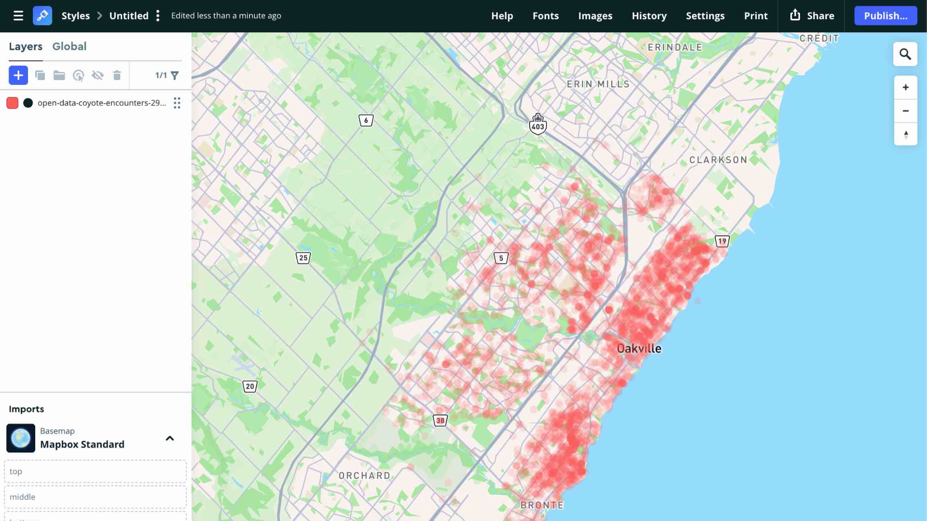Open the Untitled style options menu
Image resolution: width=927 pixels, height=521 pixels.
coord(158,15)
